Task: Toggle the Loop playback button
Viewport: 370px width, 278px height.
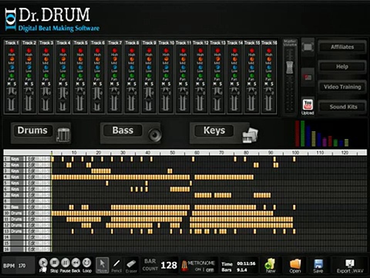Action: click(87, 263)
